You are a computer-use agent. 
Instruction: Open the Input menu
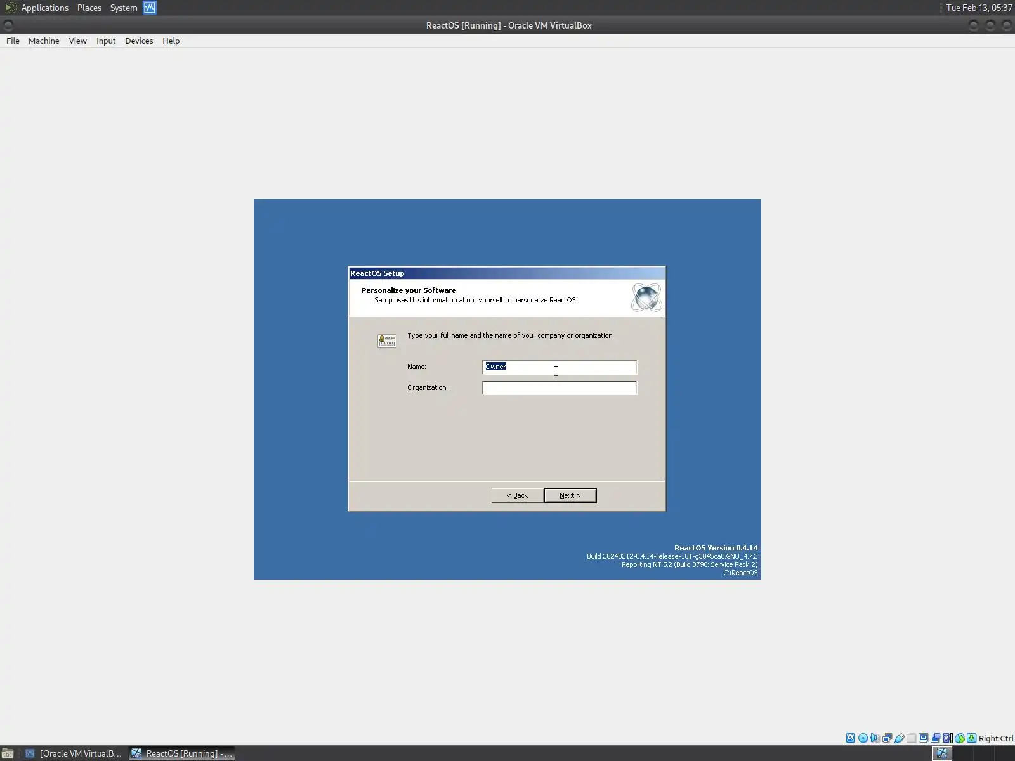point(106,41)
